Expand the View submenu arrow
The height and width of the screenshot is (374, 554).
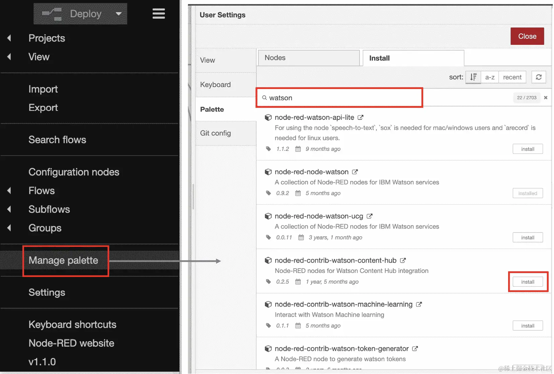9,57
